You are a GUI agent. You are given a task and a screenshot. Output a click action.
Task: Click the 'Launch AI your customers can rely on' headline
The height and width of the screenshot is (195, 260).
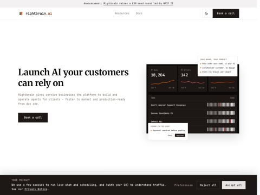pos(73,77)
